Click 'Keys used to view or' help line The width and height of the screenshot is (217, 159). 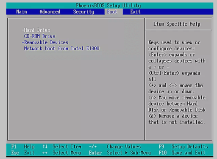[174, 42]
